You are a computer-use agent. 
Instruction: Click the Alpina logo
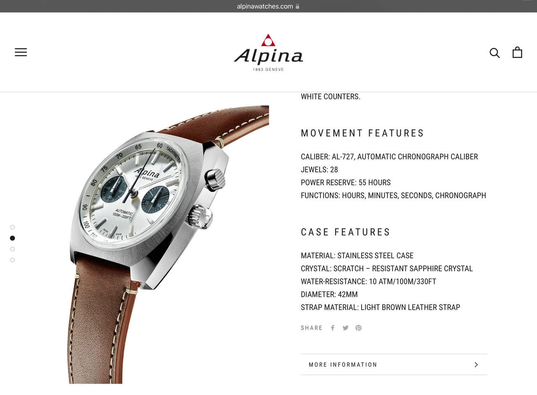click(268, 53)
